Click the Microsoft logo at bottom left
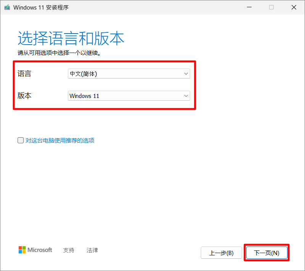Image resolution: width=305 pixels, height=271 pixels. tap(35, 250)
